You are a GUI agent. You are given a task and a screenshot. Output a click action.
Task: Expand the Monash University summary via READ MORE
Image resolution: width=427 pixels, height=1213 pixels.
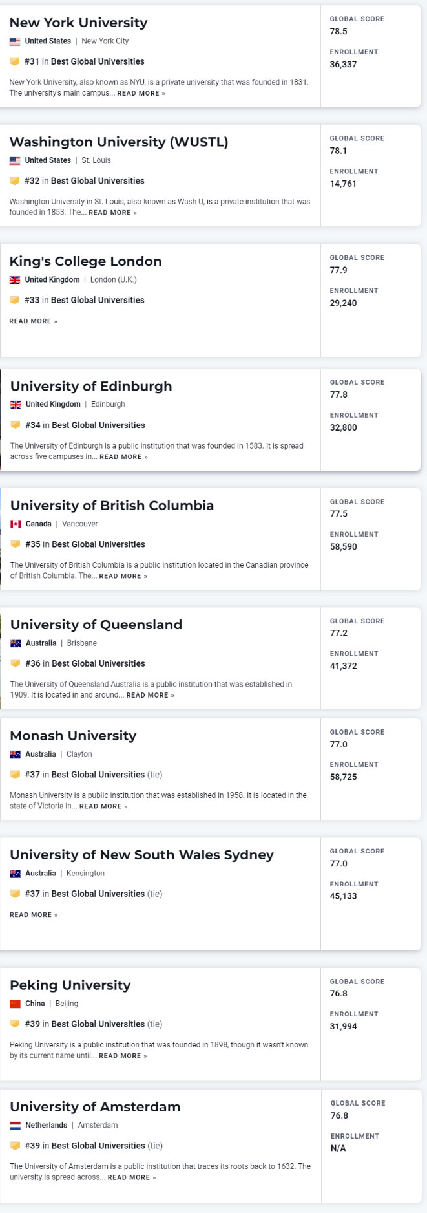[x=104, y=806]
